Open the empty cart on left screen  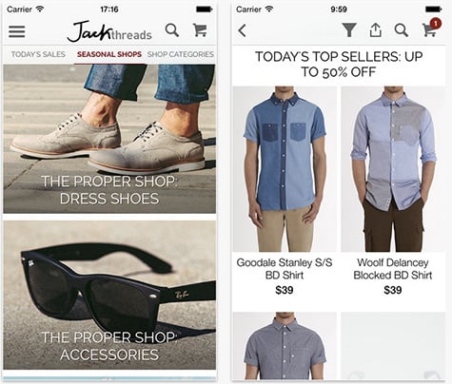[200, 30]
